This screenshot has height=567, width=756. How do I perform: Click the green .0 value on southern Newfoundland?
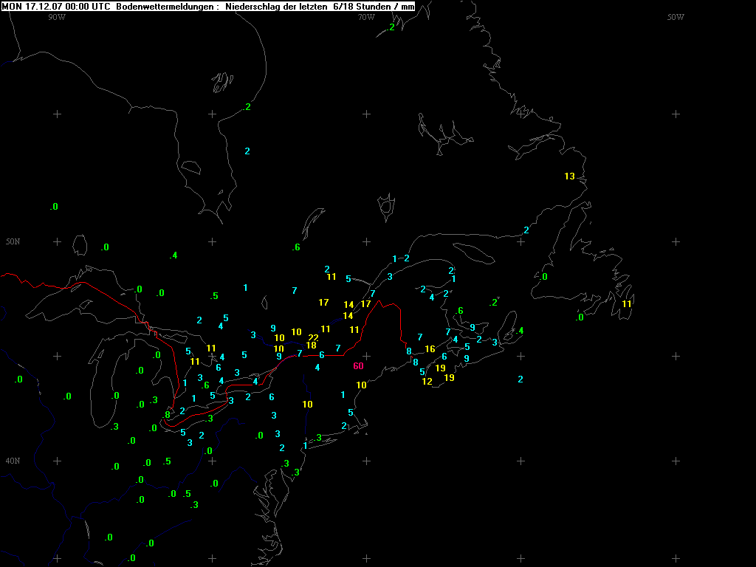tap(580, 317)
